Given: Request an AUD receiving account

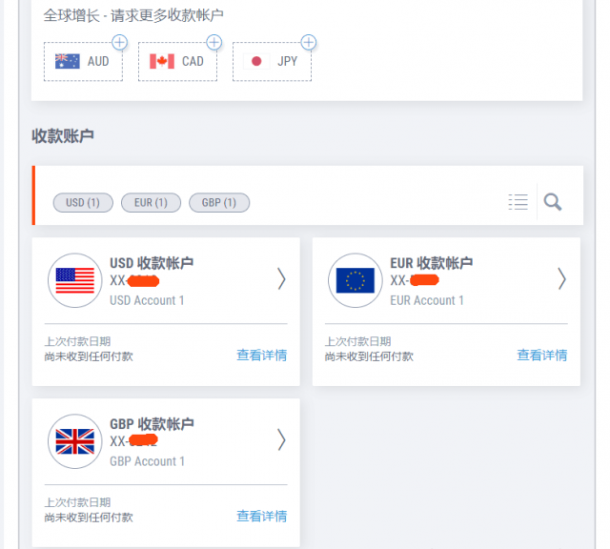Looking at the screenshot, I should pyautogui.click(x=83, y=61).
